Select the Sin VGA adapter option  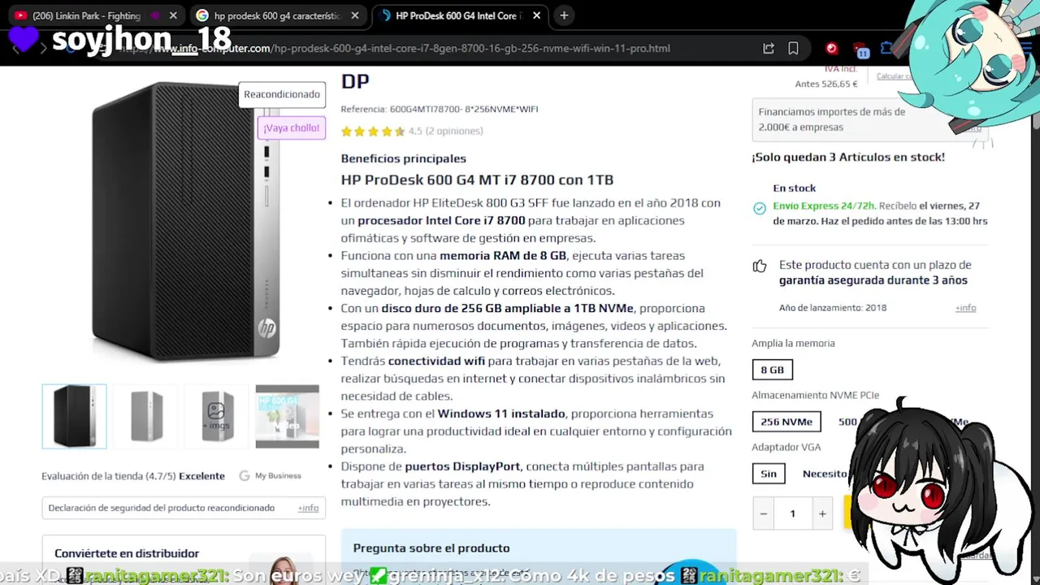click(769, 474)
